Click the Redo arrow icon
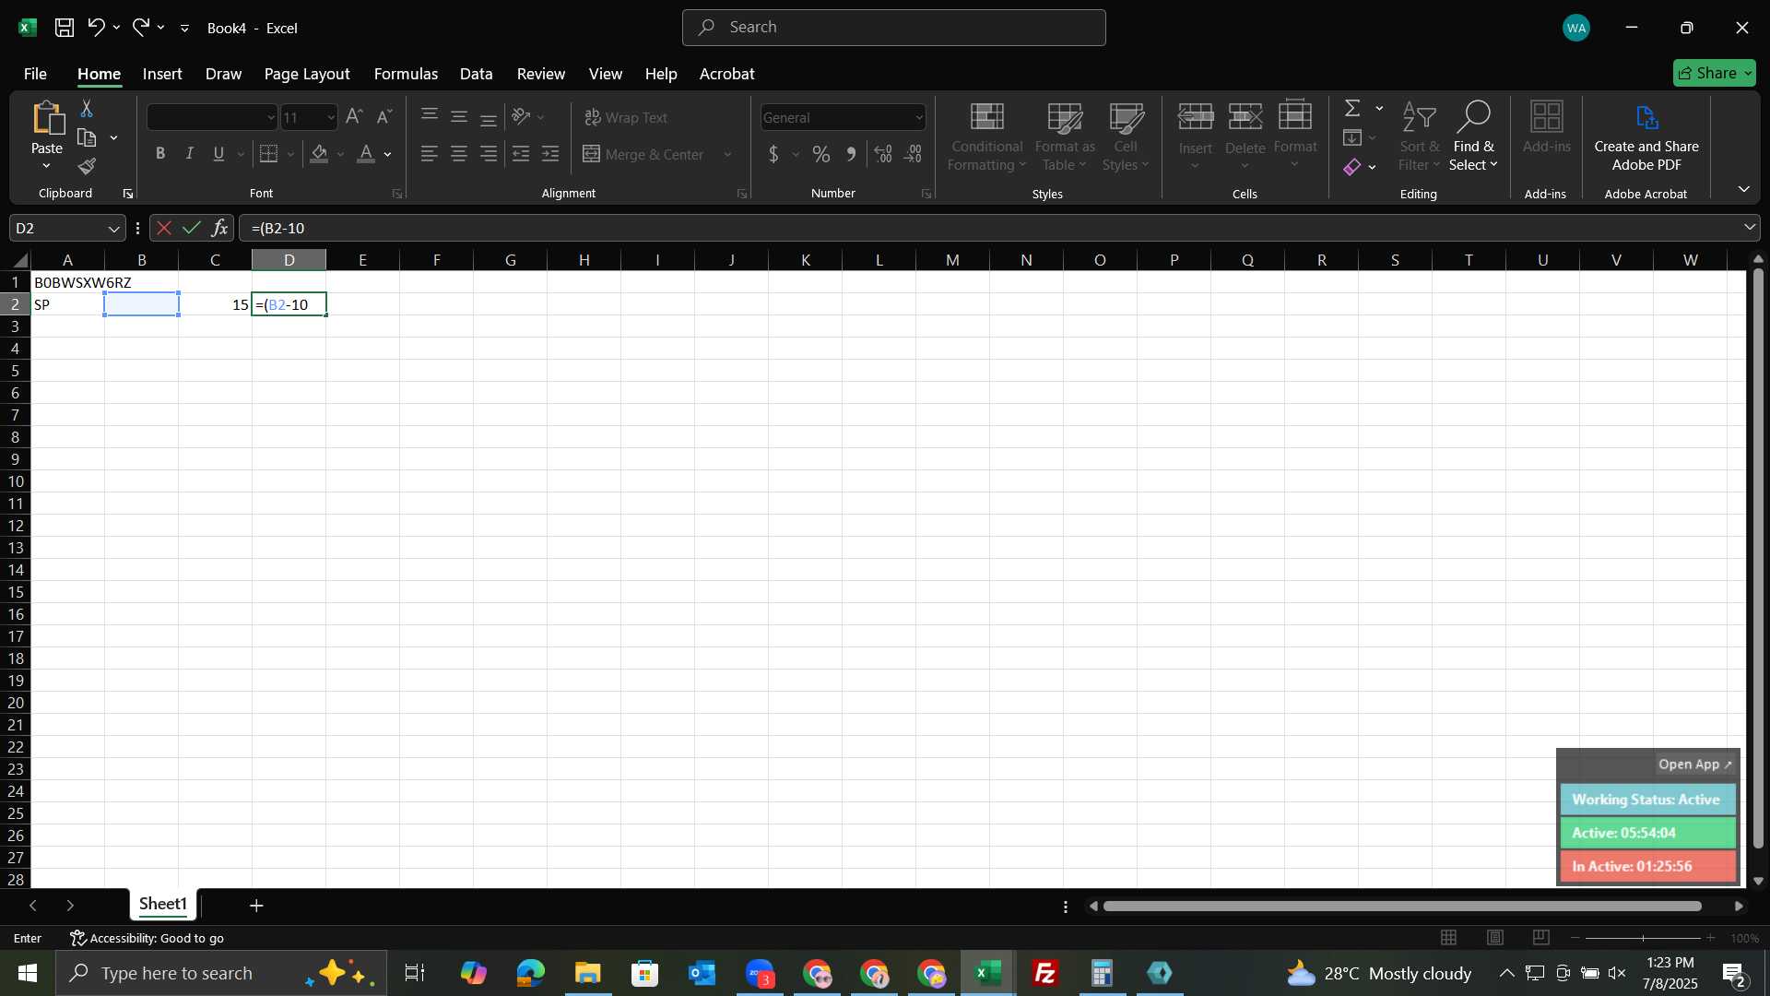The image size is (1770, 996). pos(140,28)
